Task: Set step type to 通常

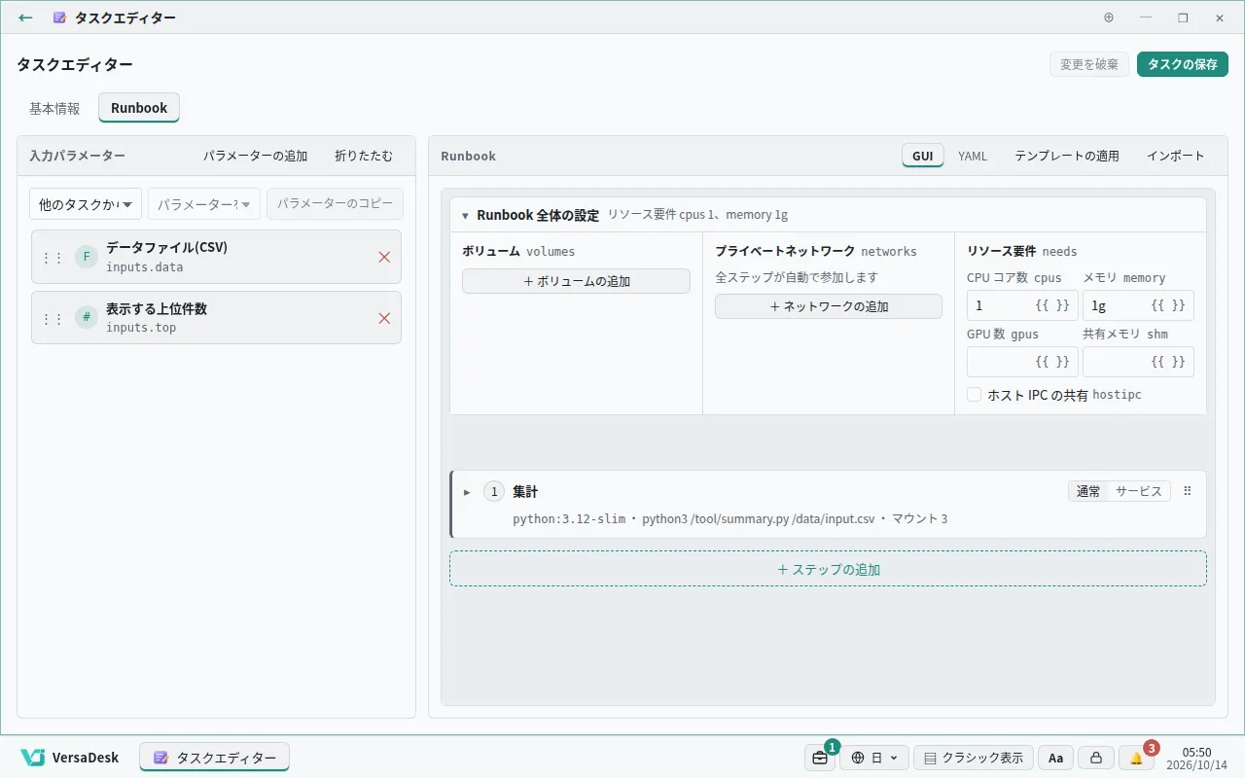Action: click(x=1088, y=491)
